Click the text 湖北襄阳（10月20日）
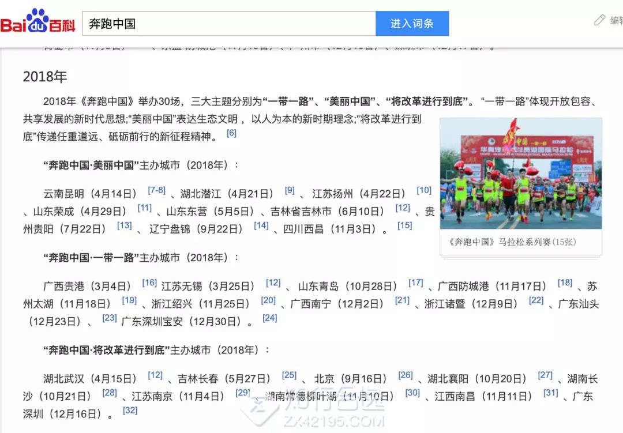The height and width of the screenshot is (433, 623). (478, 379)
